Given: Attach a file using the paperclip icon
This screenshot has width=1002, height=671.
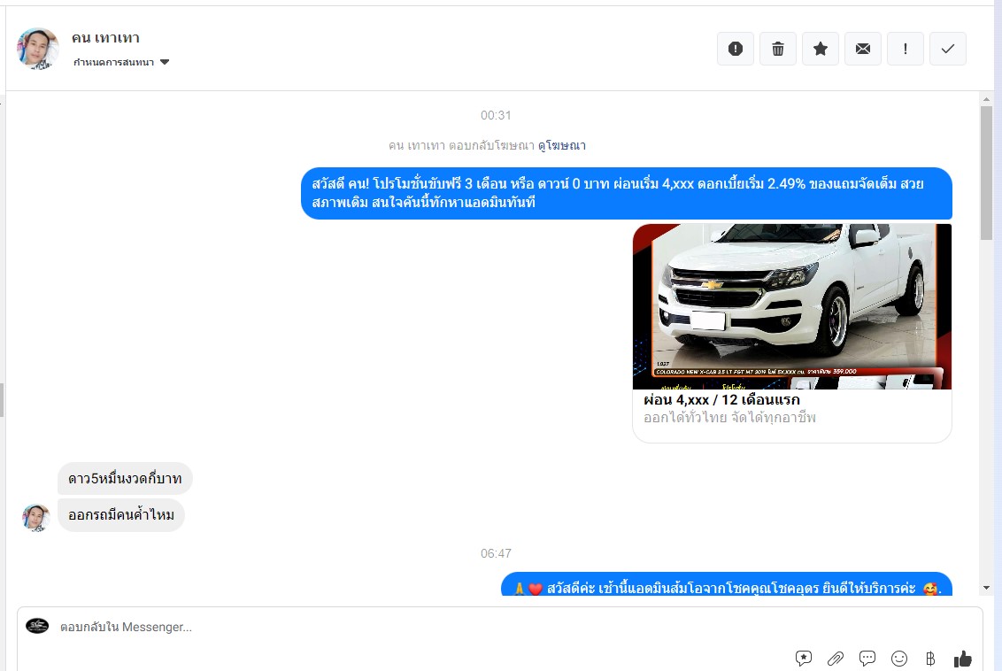Looking at the screenshot, I should (x=835, y=658).
